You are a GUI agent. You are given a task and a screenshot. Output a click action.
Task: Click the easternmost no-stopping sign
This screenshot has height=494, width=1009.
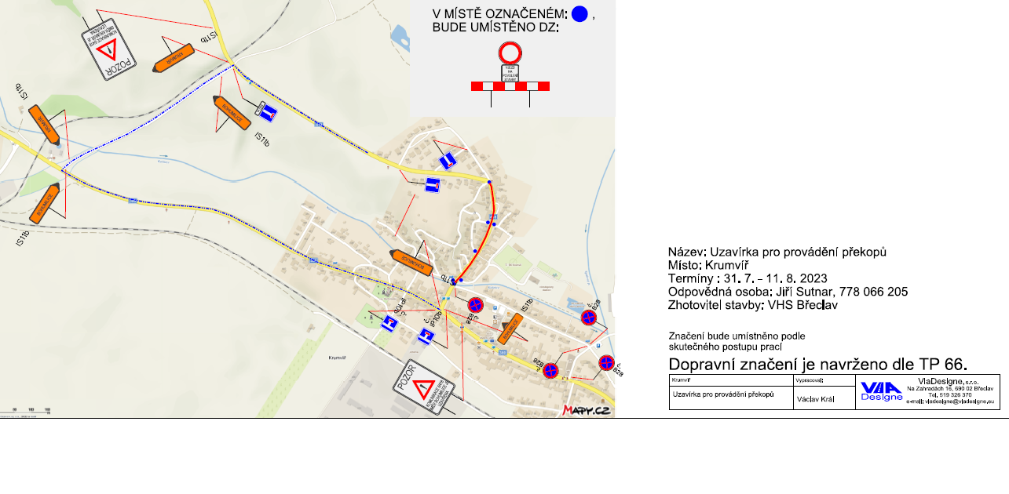606,362
